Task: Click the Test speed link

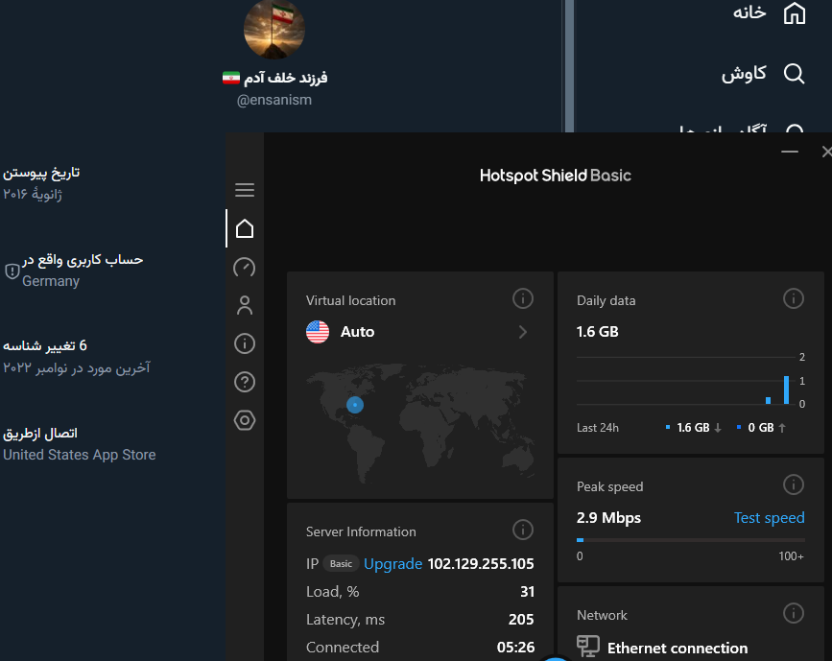Action: click(769, 518)
